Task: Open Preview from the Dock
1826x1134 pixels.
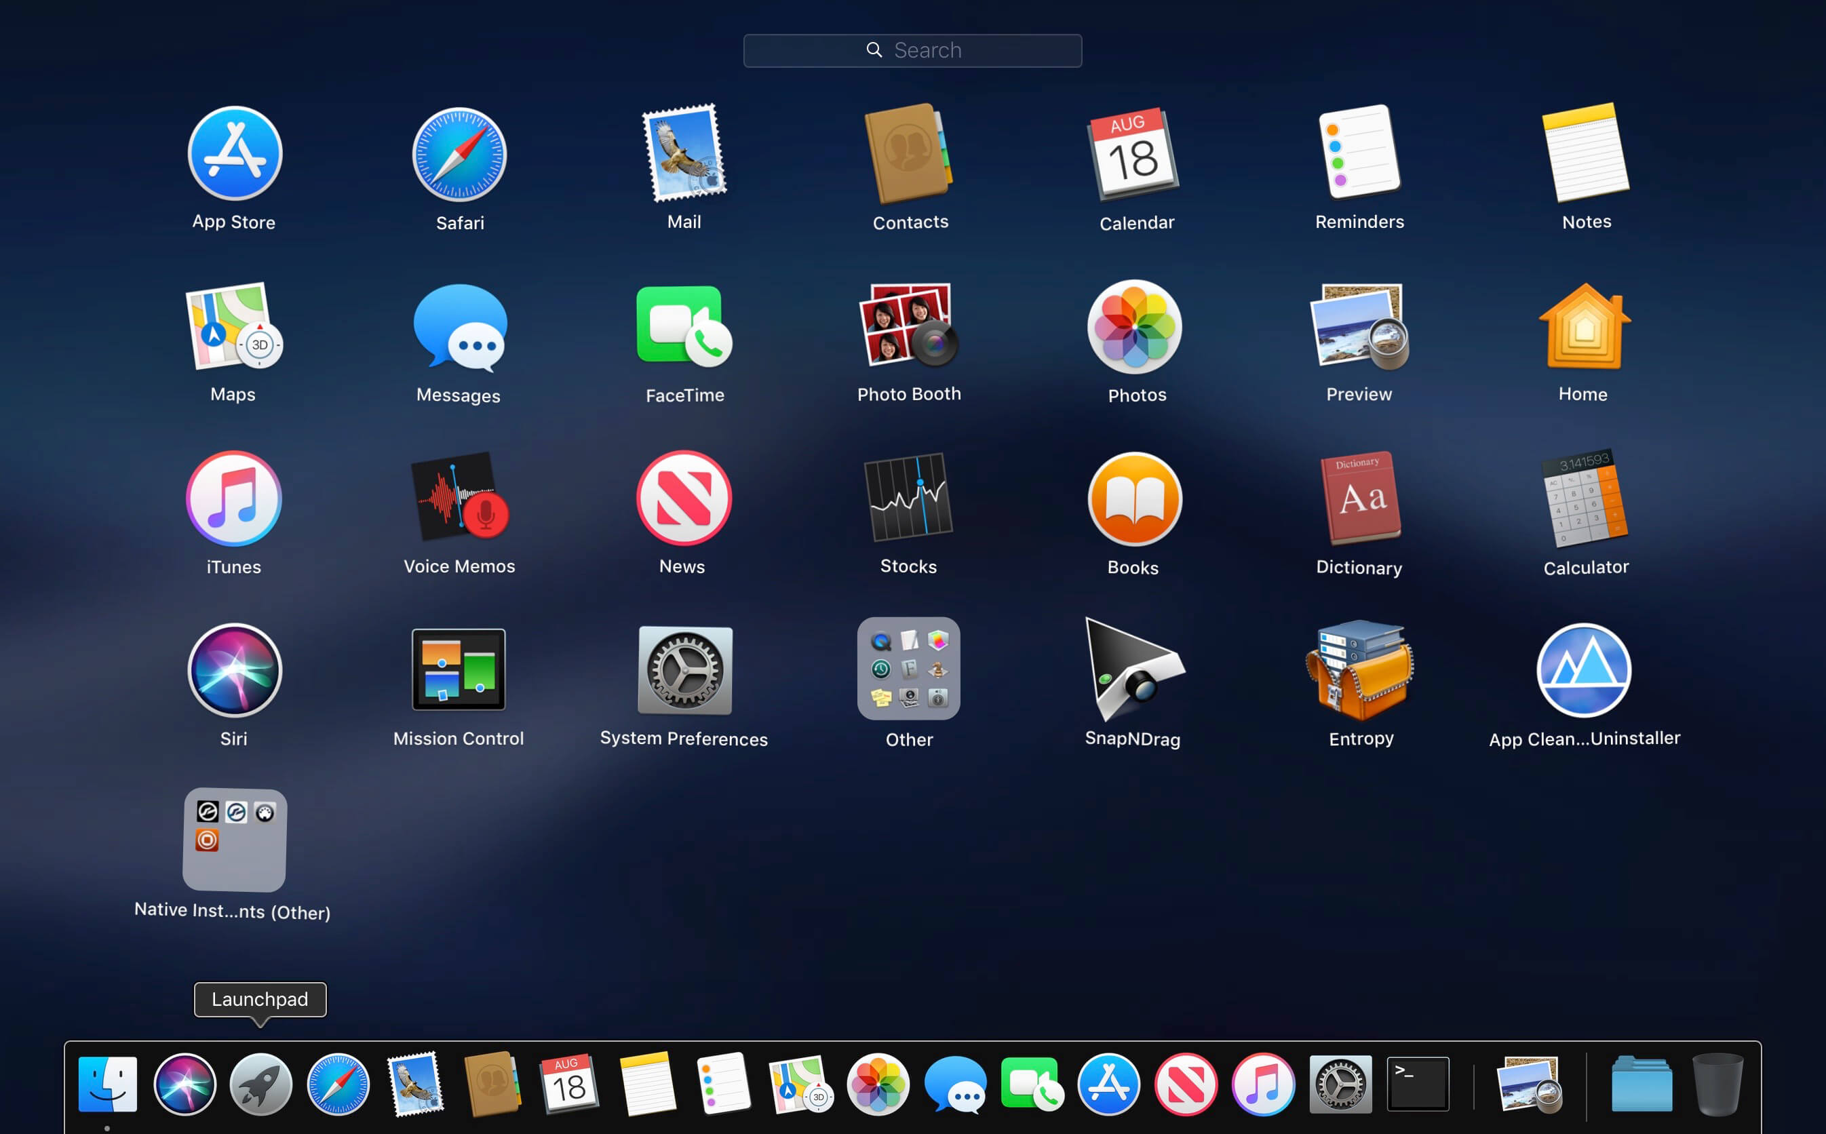Action: coord(1530,1084)
